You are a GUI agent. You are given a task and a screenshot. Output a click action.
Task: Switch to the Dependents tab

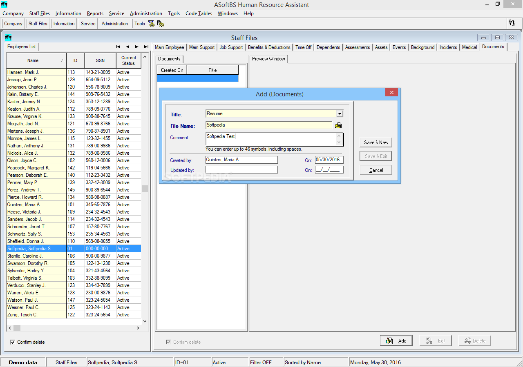coord(329,47)
